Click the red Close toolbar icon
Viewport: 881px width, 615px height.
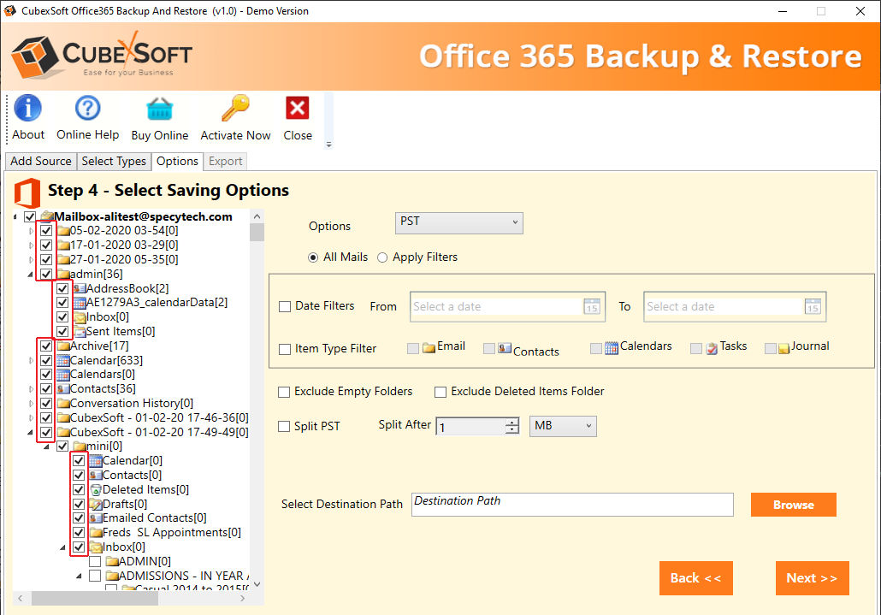pyautogui.click(x=298, y=109)
